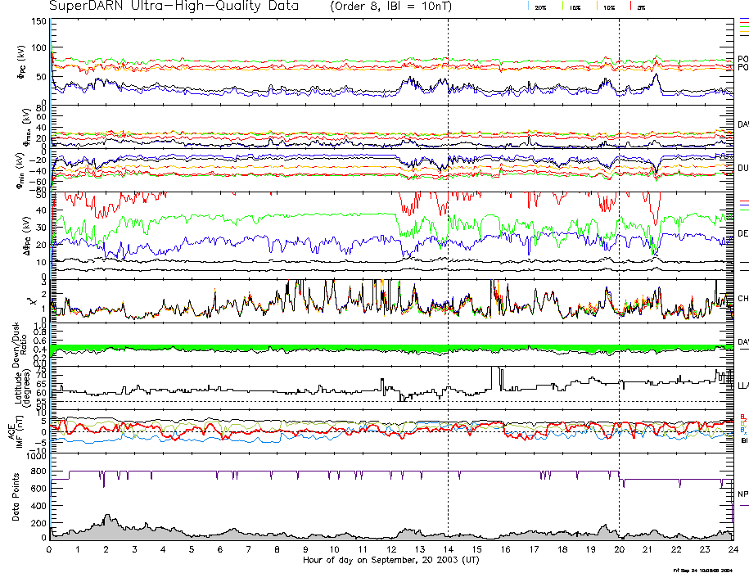Image resolution: width=749 pixels, height=573 pixels.
Task: Click the hour 24 tick label
Action: pos(733,550)
